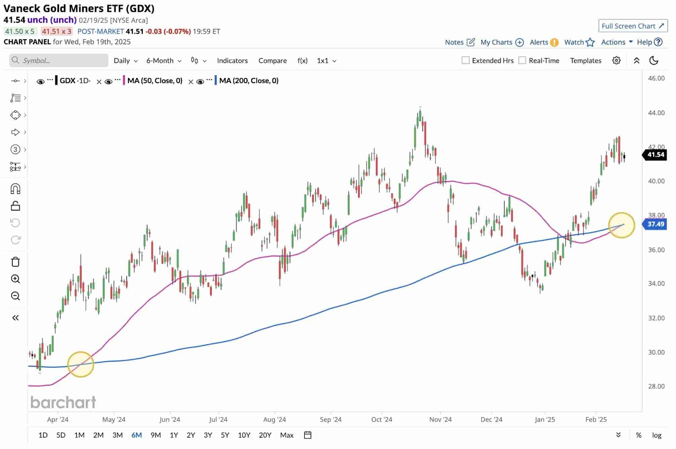Open the candlestick chart type dropdown
The image size is (676, 449).
[199, 60]
